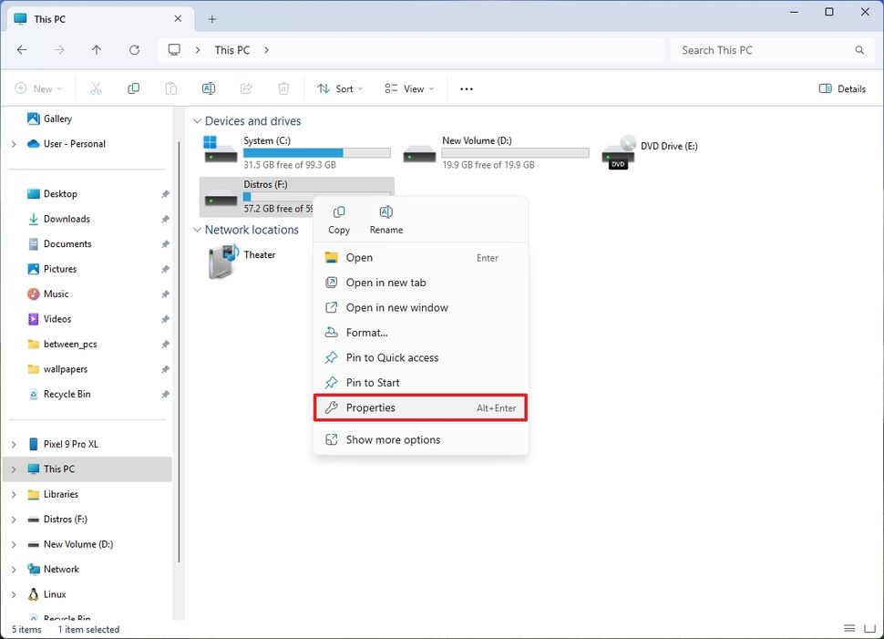Select Properties from the context menu
The image size is (884, 639).
368,407
